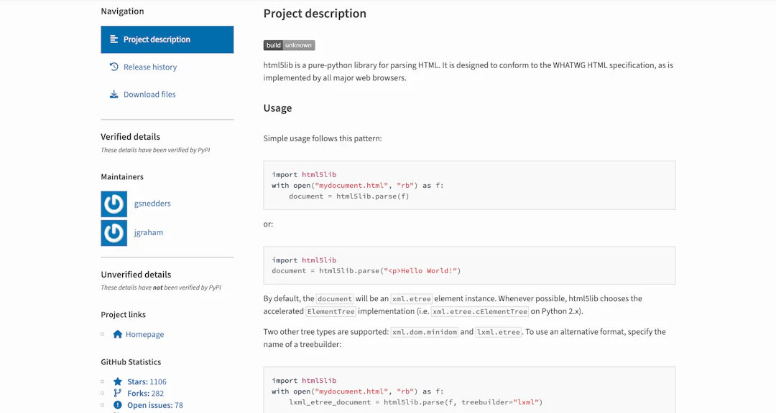
Task: Click gsnedders maintainer avatar image
Action: 114,204
